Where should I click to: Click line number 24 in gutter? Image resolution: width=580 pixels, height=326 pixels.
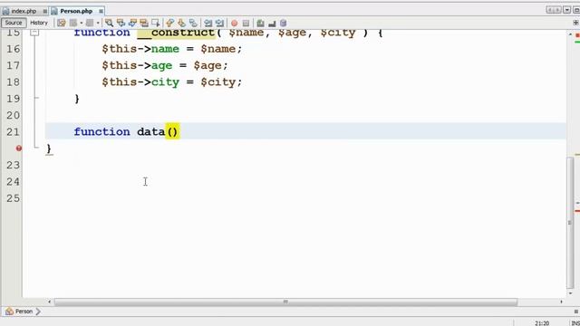[x=13, y=182]
